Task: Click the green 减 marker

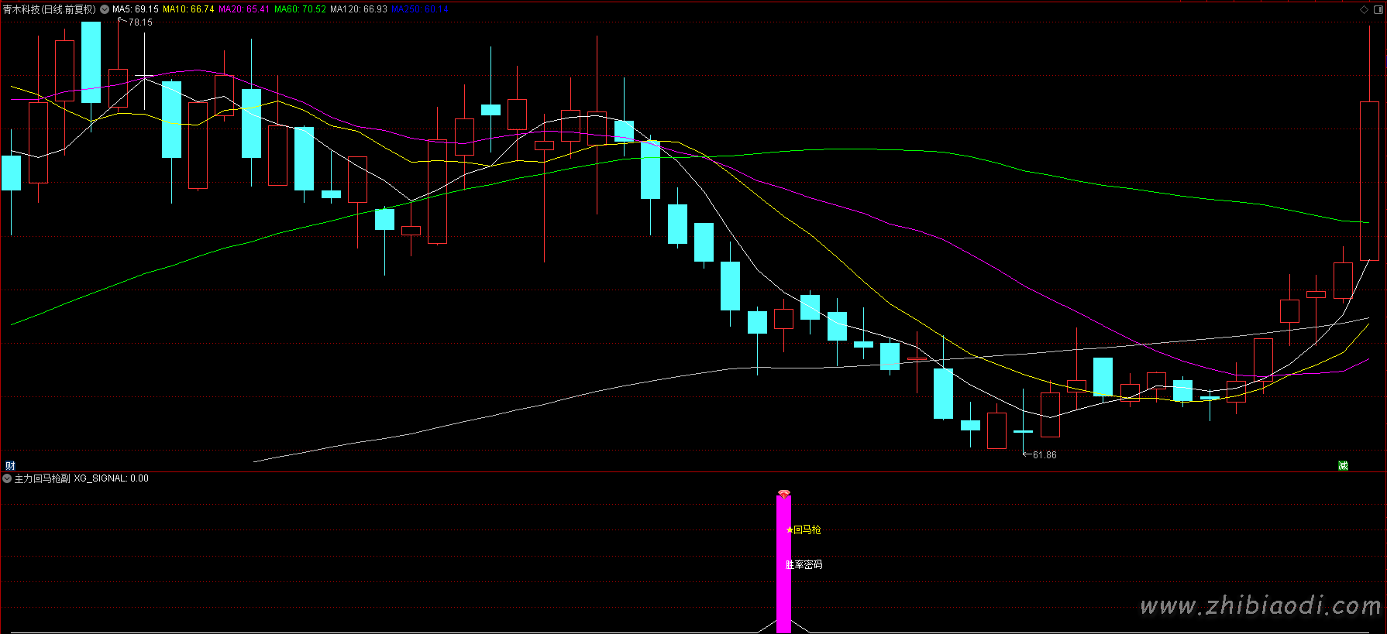Action: [1343, 465]
